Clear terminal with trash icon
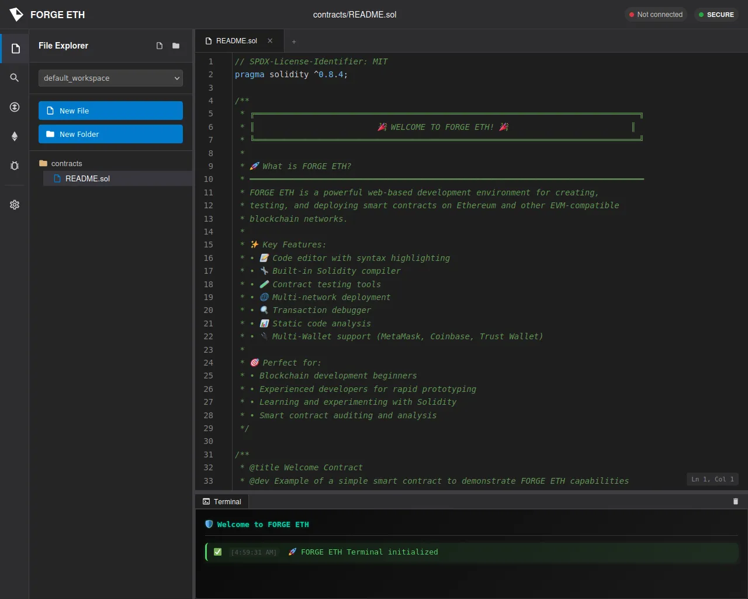Viewport: 748px width, 599px height. pos(736,501)
